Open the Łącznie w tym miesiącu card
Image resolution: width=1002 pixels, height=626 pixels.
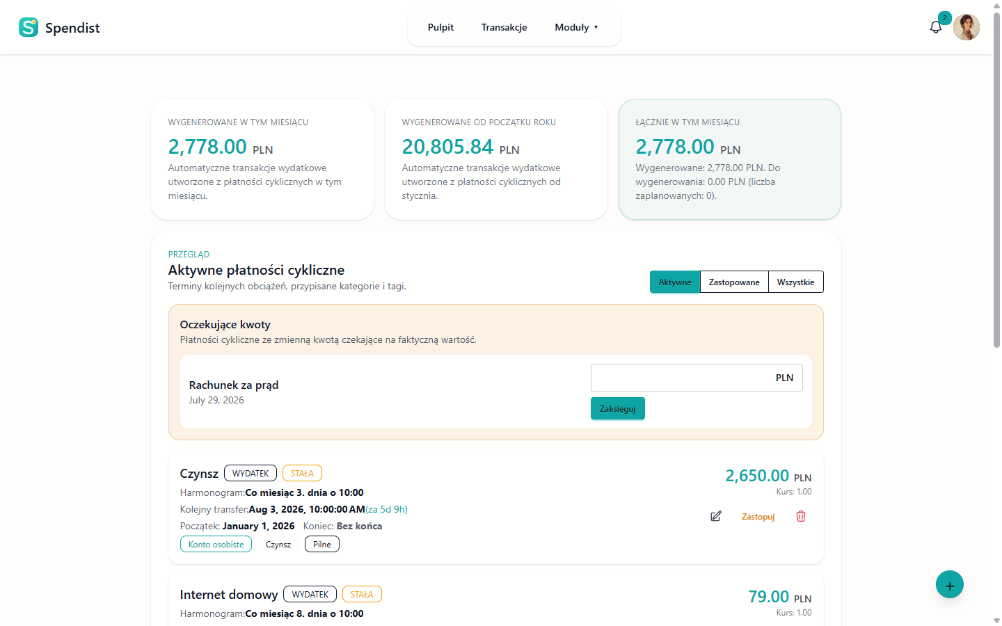point(730,159)
